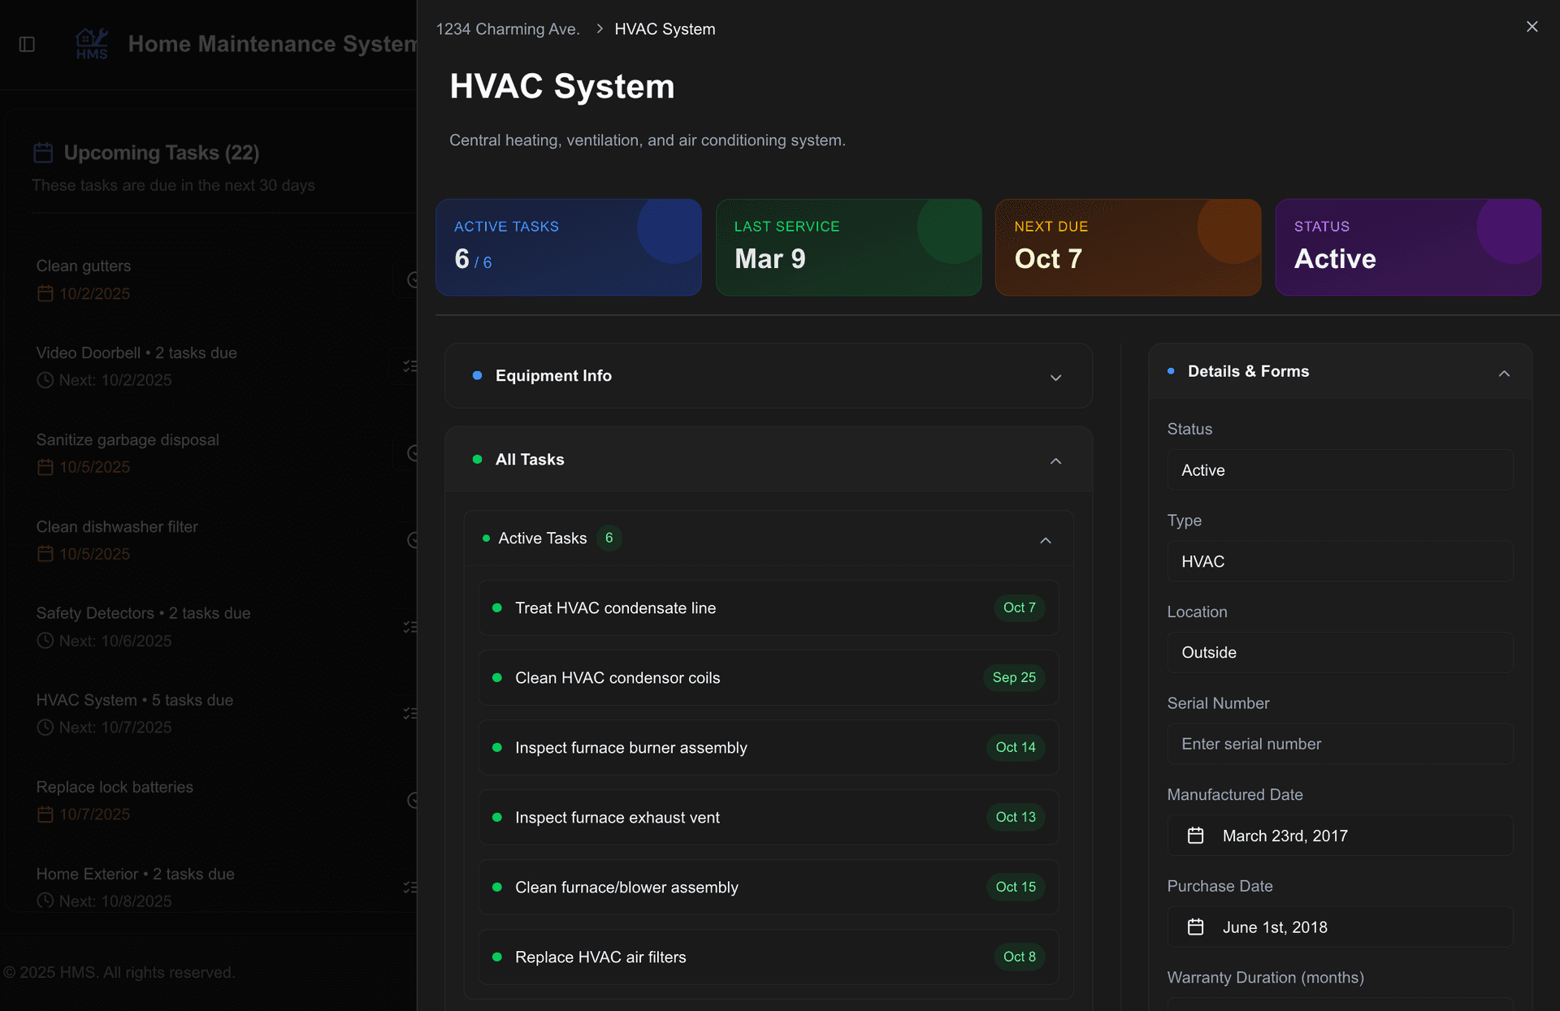Close the HVAC System detail view
The width and height of the screenshot is (1560, 1011).
[1532, 26]
